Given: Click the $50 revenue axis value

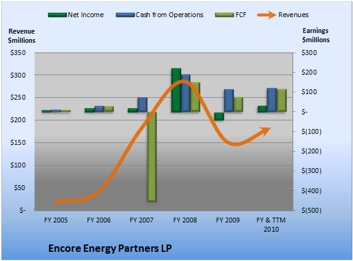Looking at the screenshot, I should click(x=20, y=188).
